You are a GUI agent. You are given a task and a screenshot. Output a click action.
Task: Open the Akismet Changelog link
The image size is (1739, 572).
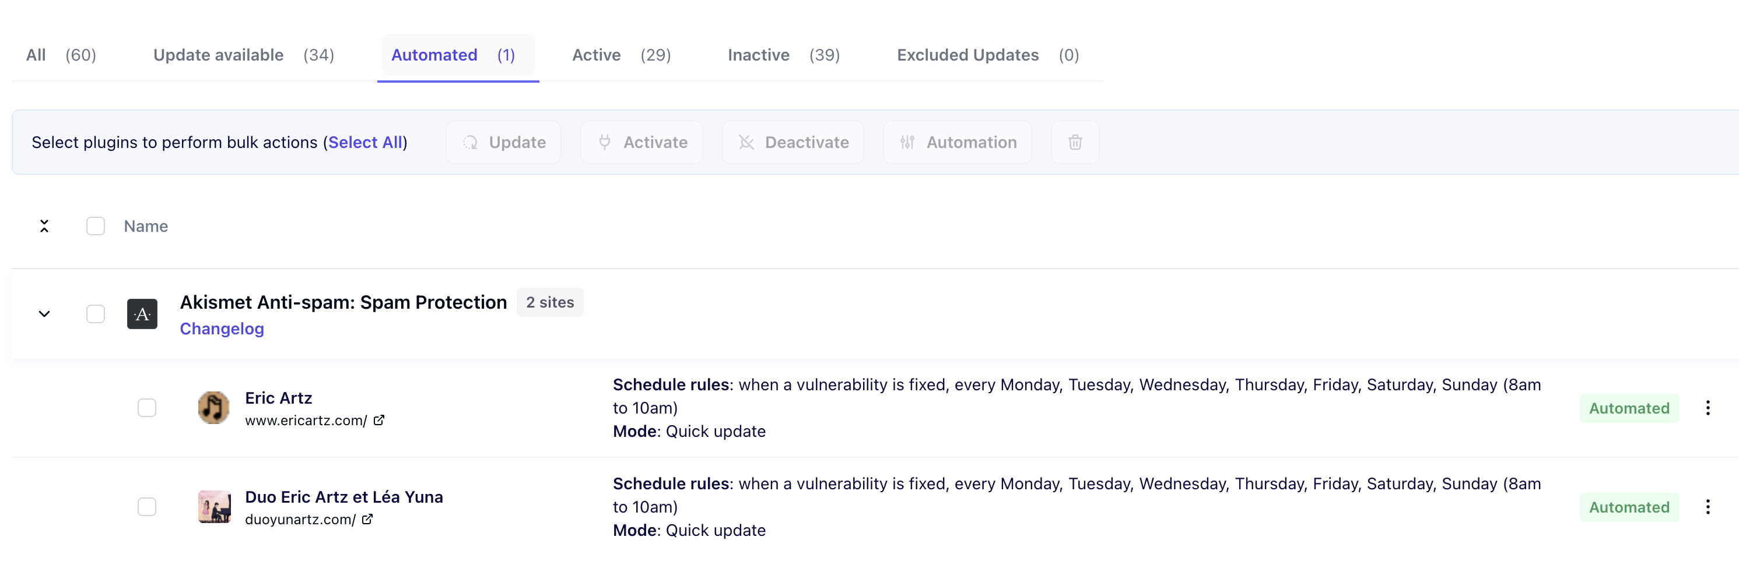coord(222,329)
